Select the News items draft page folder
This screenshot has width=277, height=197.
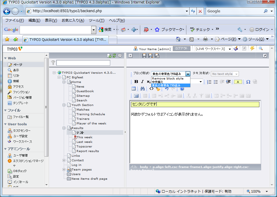click(x=89, y=179)
